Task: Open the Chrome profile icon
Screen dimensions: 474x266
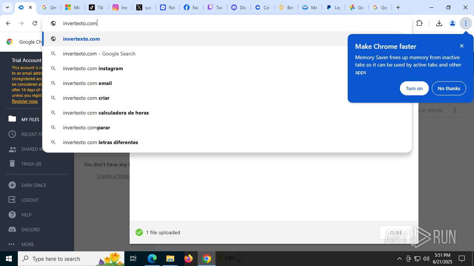Action: [453, 23]
